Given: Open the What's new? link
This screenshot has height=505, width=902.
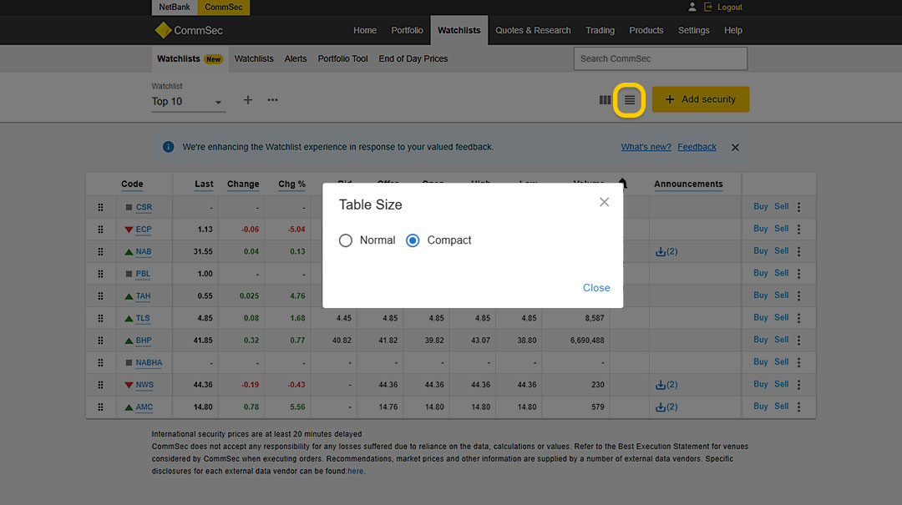Looking at the screenshot, I should coord(646,147).
